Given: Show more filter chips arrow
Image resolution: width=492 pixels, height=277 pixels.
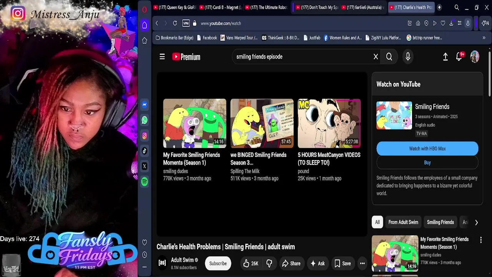Looking at the screenshot, I should (x=477, y=222).
